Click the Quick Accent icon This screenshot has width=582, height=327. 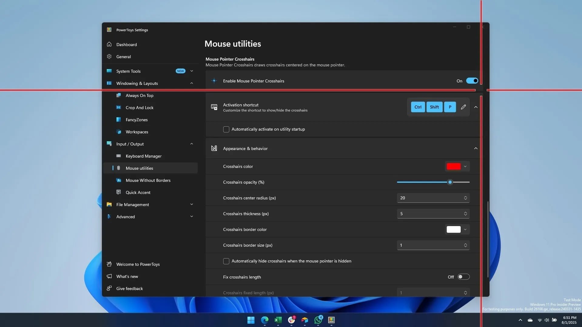click(x=119, y=192)
